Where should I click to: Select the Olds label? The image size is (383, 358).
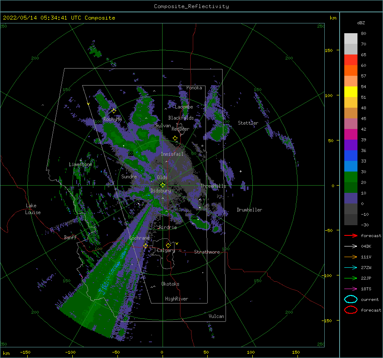(x=162, y=178)
